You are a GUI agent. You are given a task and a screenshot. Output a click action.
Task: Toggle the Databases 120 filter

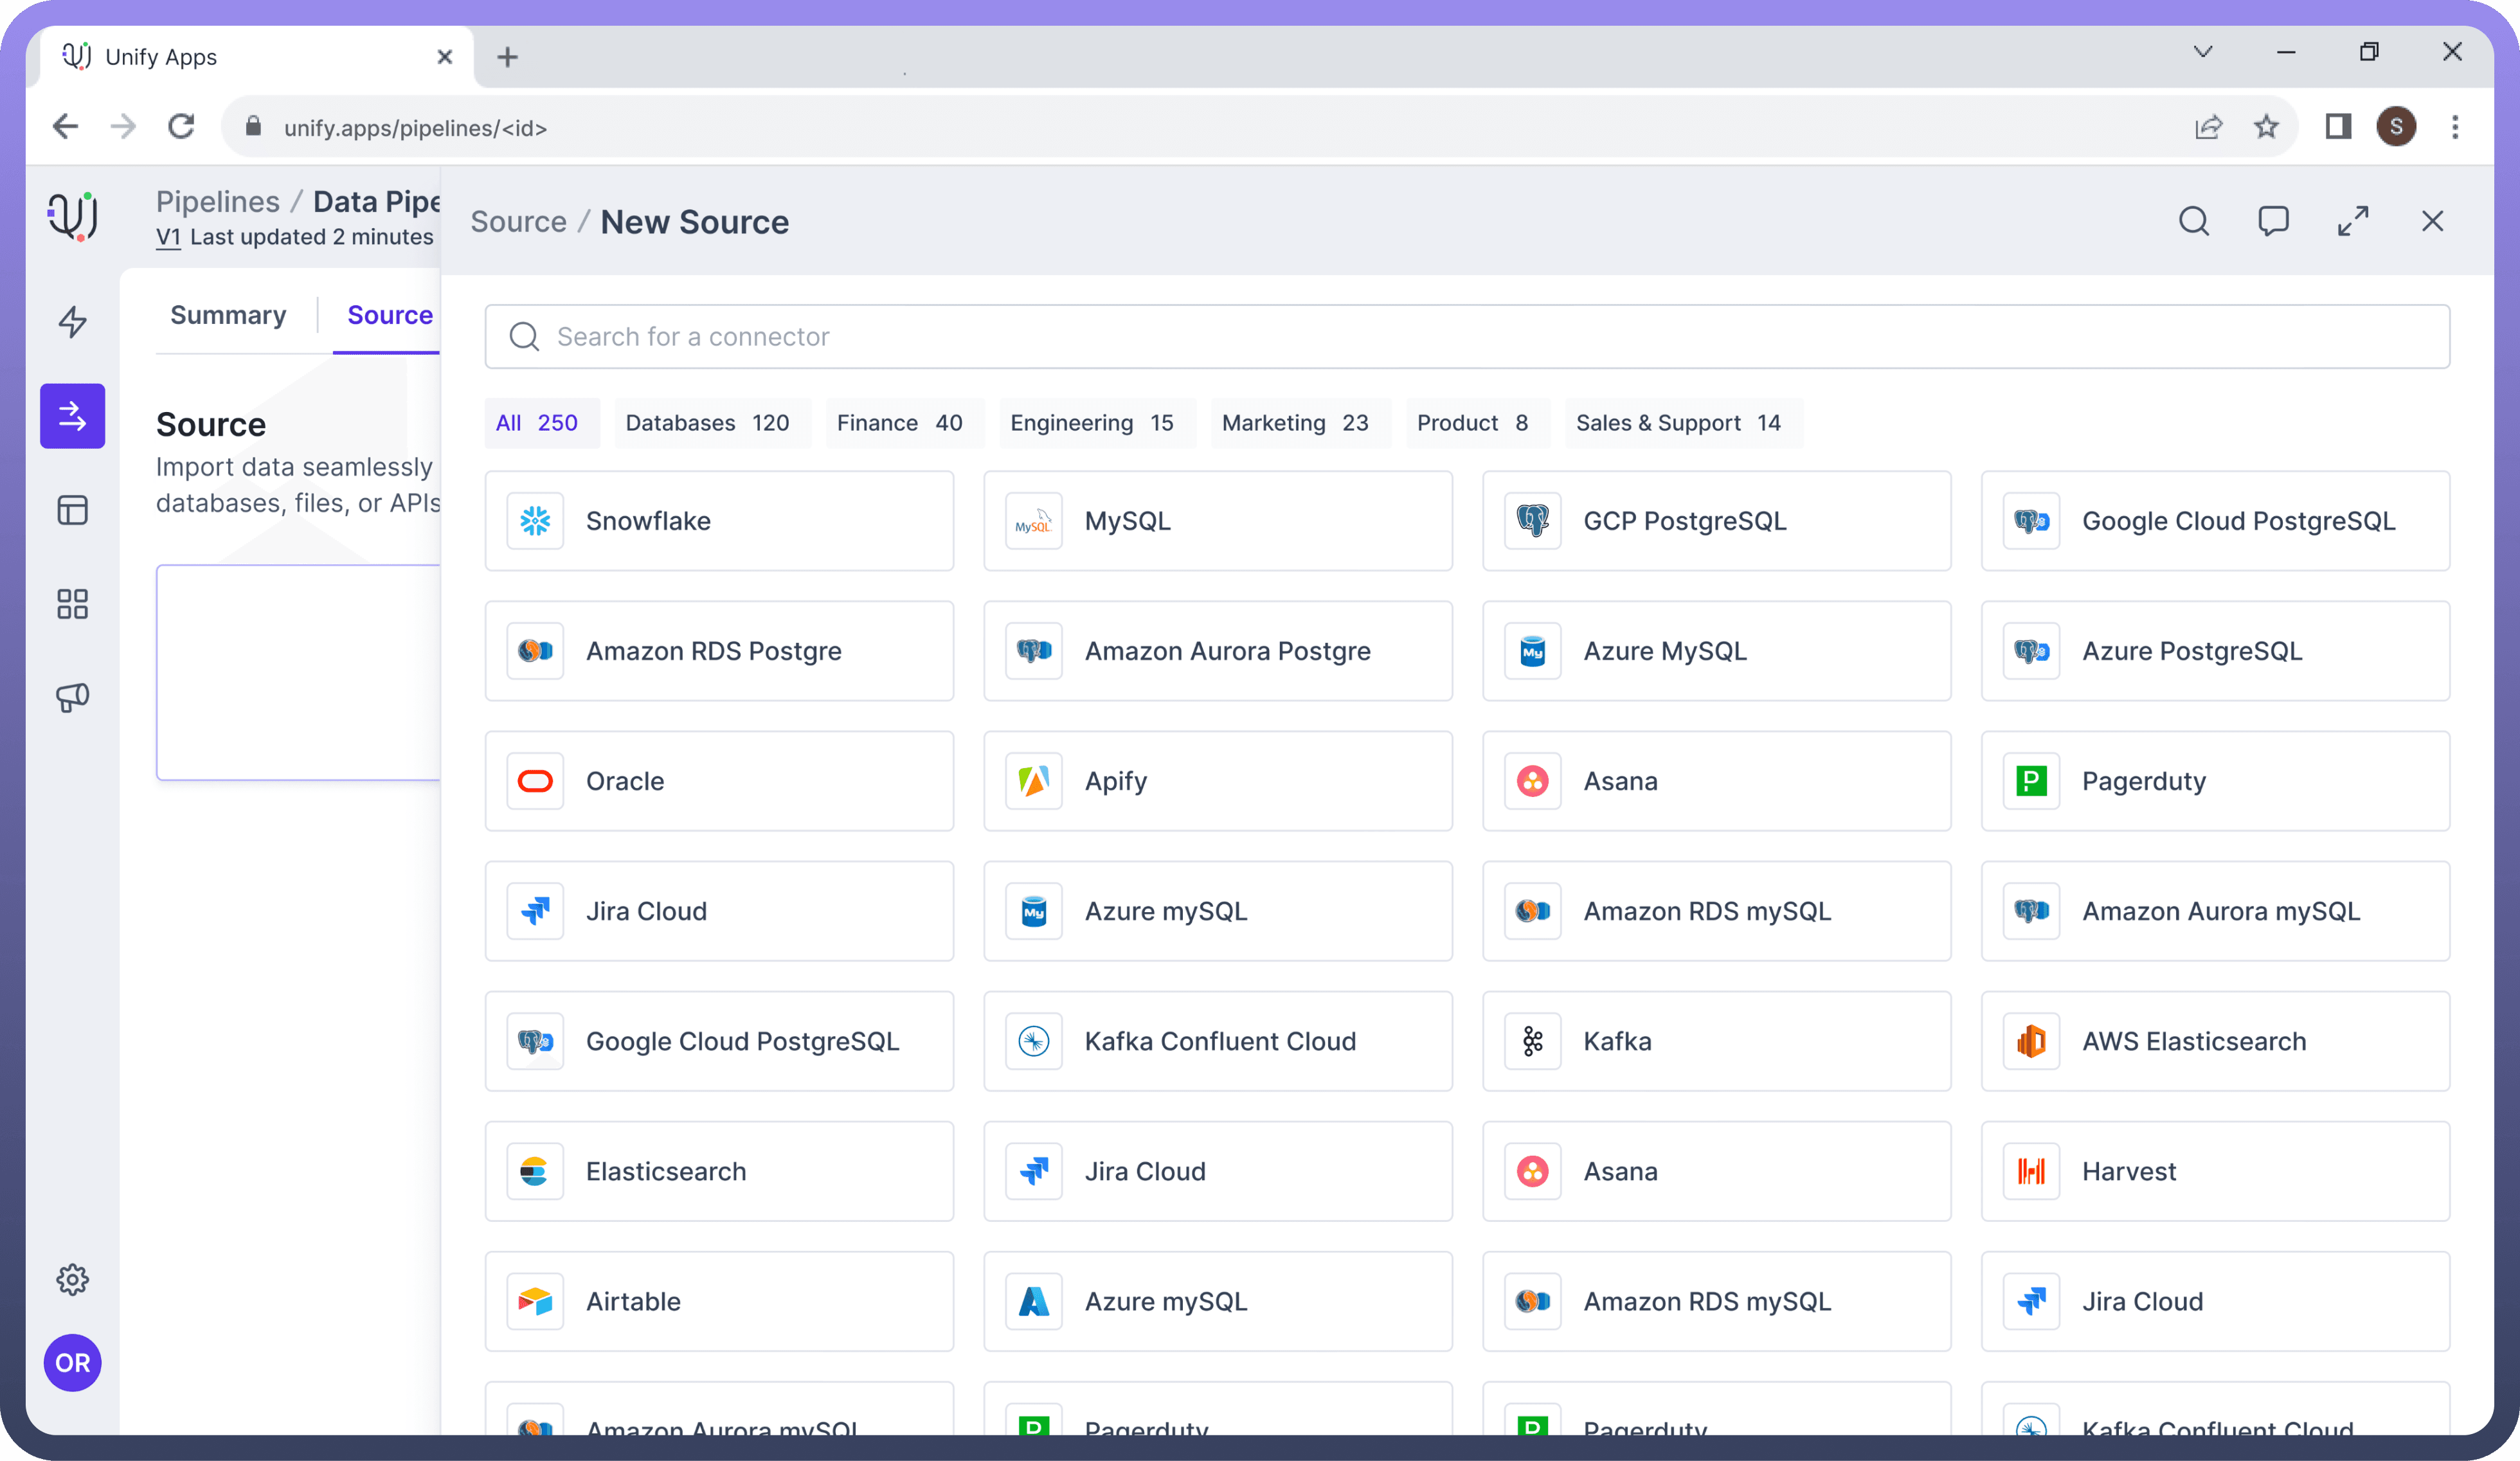click(x=711, y=422)
